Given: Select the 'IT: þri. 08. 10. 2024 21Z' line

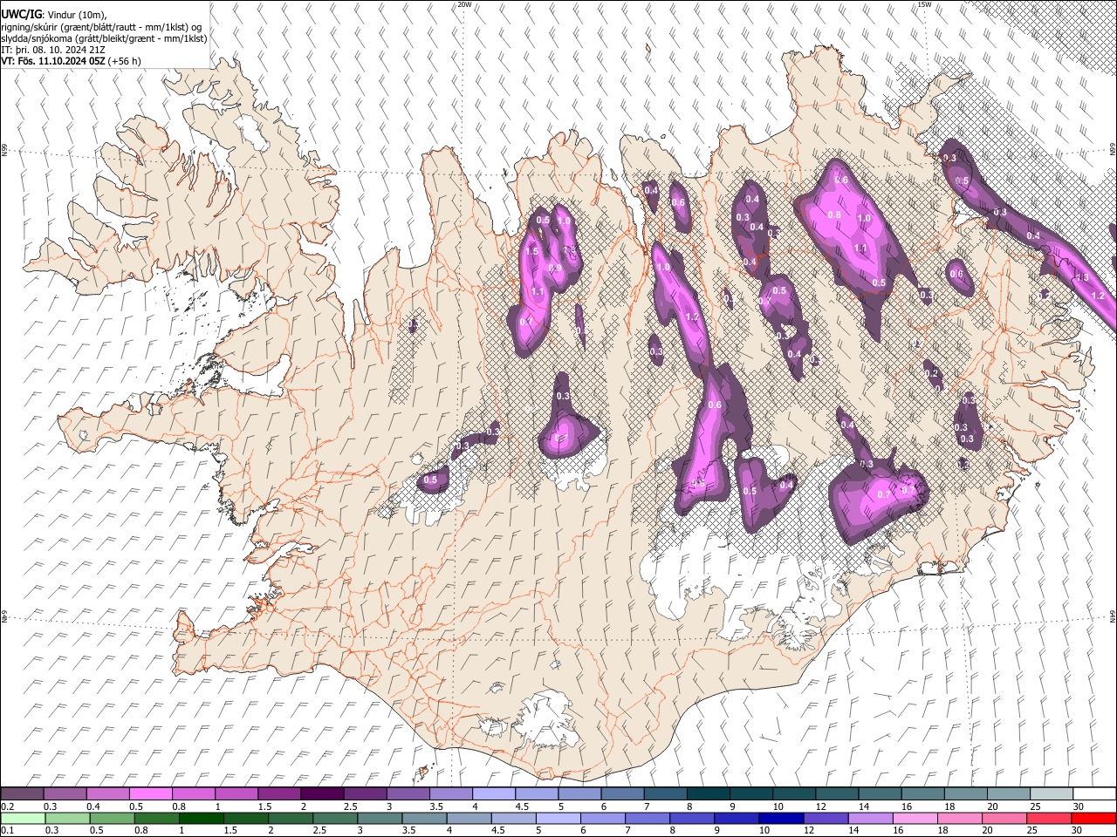Looking at the screenshot, I should pyautogui.click(x=53, y=50).
